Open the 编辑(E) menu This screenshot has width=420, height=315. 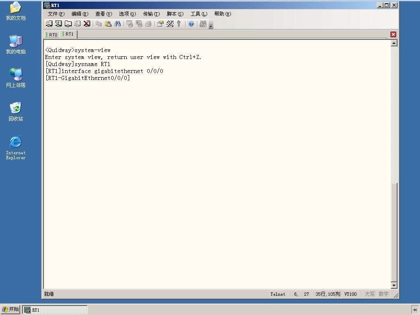coord(80,14)
